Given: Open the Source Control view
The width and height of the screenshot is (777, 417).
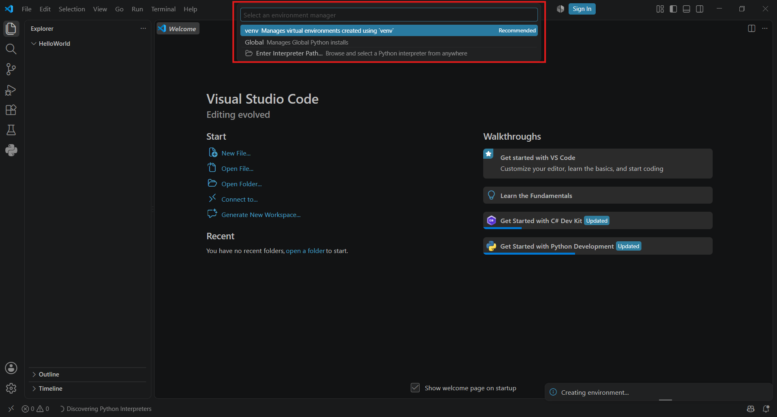Looking at the screenshot, I should [x=11, y=69].
